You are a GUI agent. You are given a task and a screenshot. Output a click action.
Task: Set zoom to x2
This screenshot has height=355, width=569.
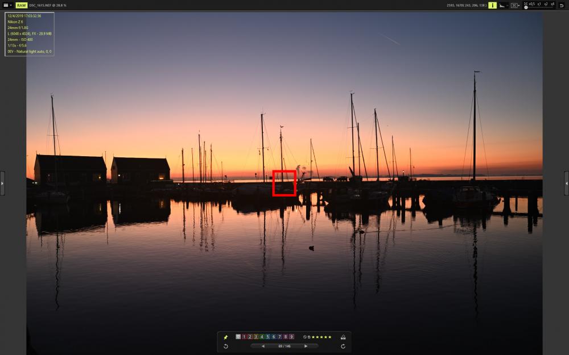[546, 4]
